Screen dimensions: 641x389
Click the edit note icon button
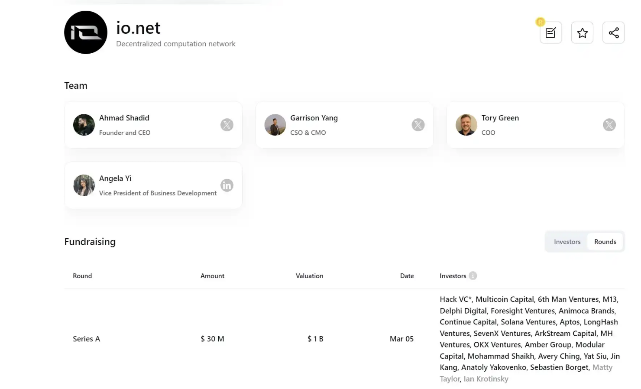pos(550,33)
